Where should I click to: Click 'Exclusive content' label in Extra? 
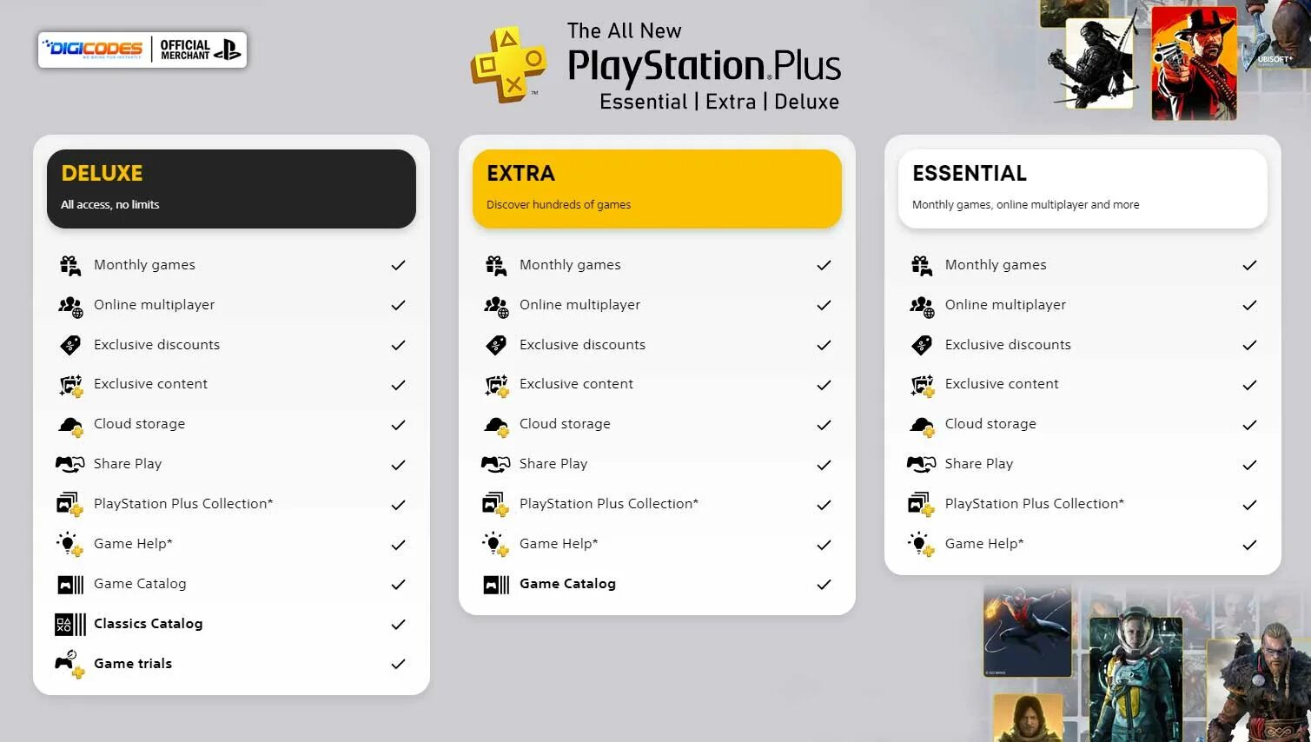point(576,384)
